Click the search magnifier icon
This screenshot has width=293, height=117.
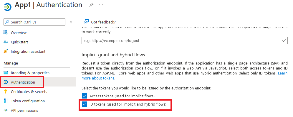tap(7, 22)
